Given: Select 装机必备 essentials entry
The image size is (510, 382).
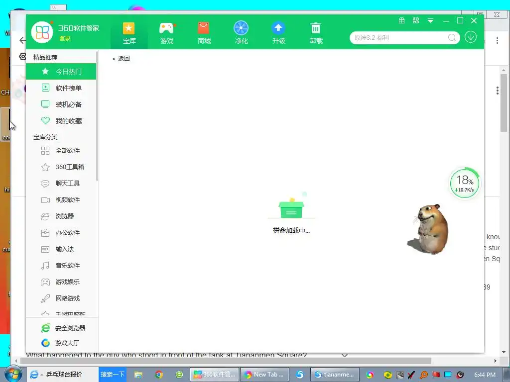Looking at the screenshot, I should 61,104.
